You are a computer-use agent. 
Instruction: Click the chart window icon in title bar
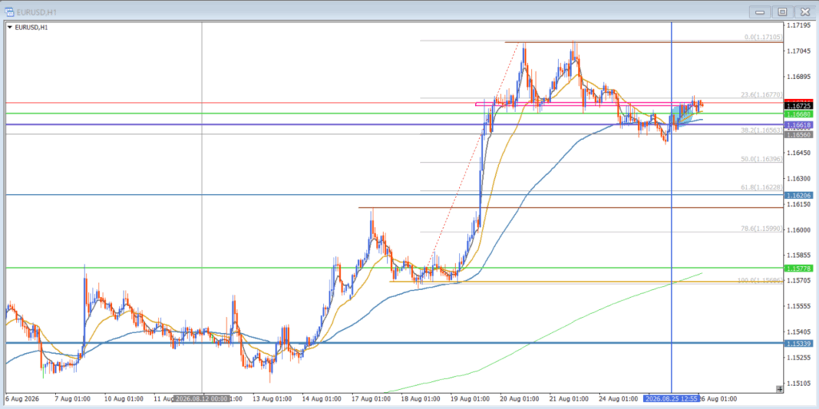click(x=10, y=11)
